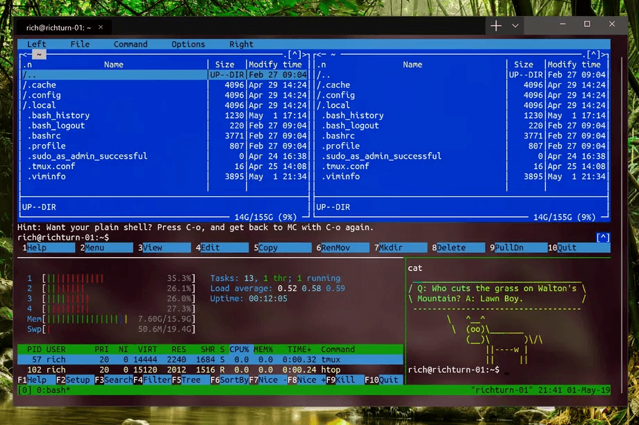The width and height of the screenshot is (639, 425).
Task: Click htop's F2Setup button
Action: pyautogui.click(x=72, y=379)
